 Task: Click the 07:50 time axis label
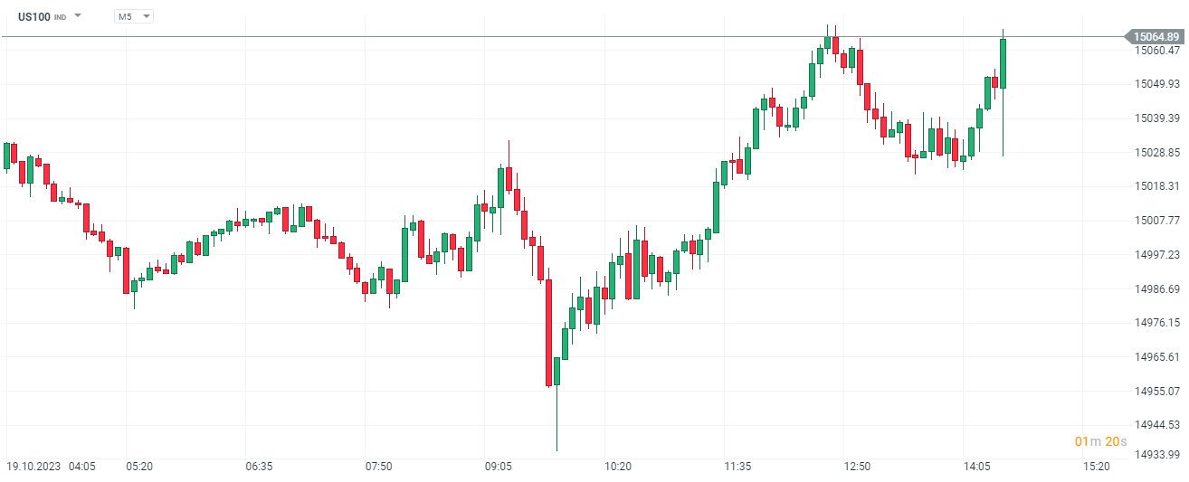click(378, 467)
